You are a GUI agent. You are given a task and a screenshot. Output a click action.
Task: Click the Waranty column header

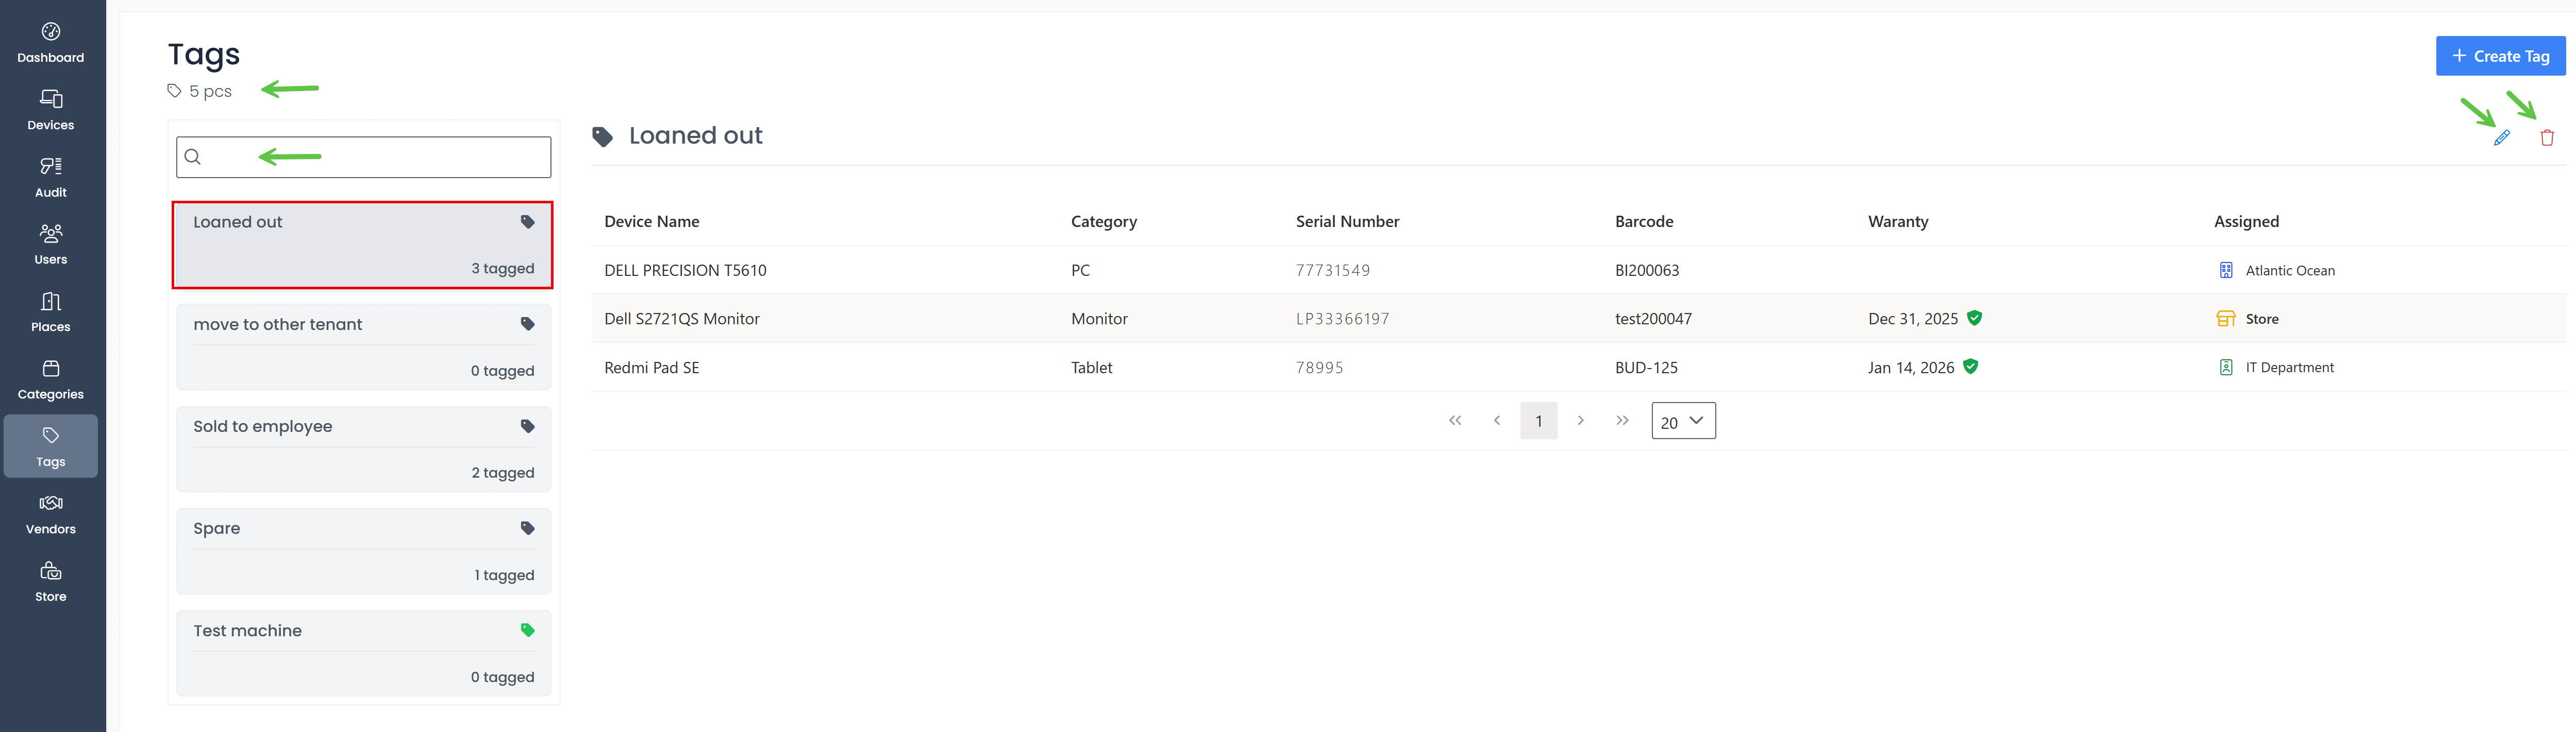point(1898,222)
